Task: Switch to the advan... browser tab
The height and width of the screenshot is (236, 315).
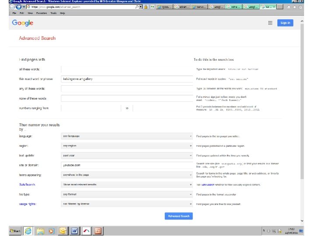Action: pyautogui.click(x=182, y=7)
